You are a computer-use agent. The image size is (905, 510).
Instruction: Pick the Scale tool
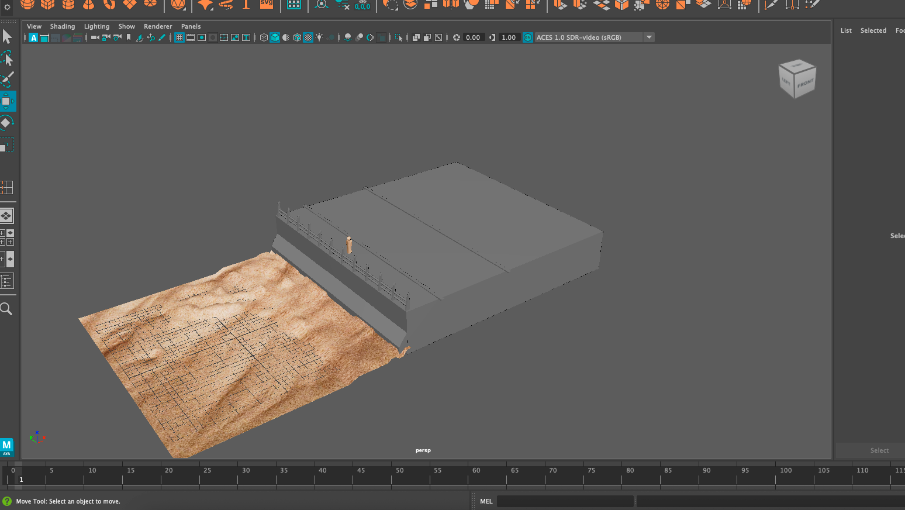(7, 144)
